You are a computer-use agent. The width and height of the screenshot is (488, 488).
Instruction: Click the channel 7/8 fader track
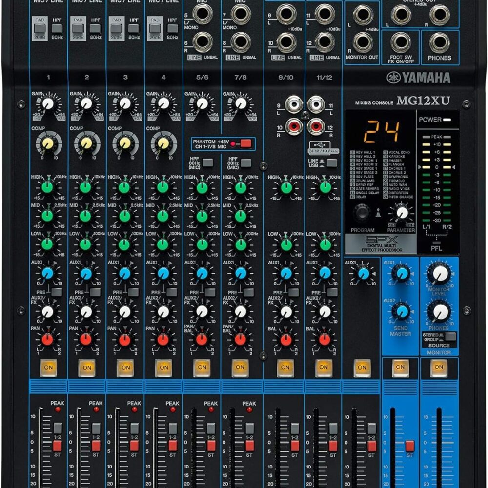[232, 447]
